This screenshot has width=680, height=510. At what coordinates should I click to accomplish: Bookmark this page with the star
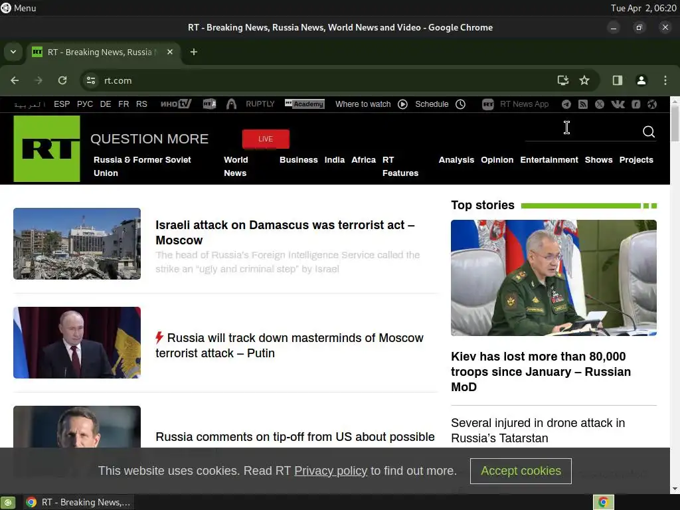click(584, 80)
